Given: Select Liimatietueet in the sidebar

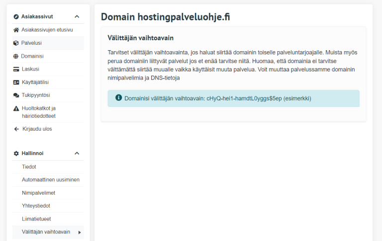Looking at the screenshot, I should point(36,219).
